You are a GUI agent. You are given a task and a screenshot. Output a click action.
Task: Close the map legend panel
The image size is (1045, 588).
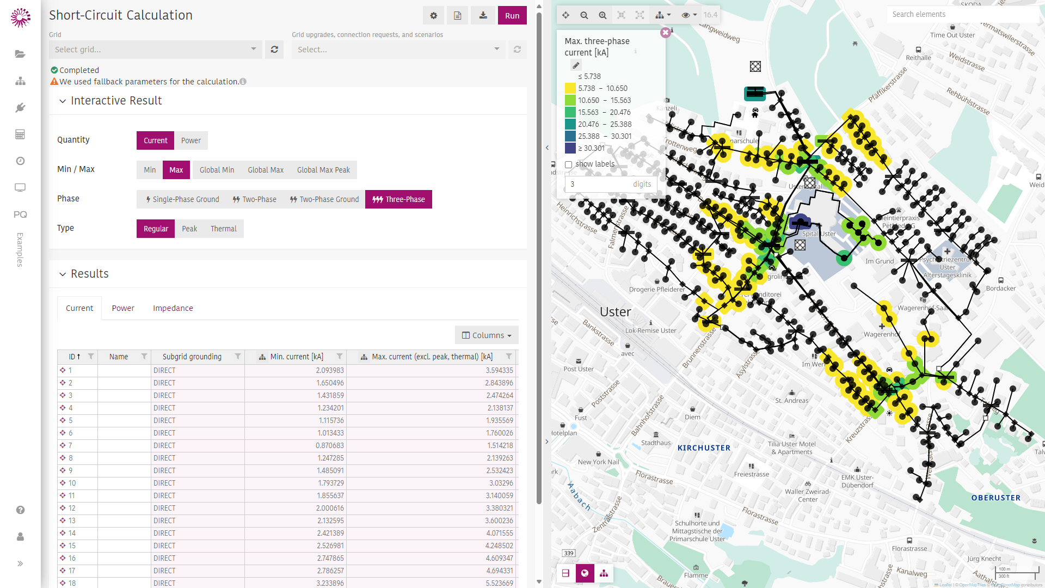pos(665,33)
